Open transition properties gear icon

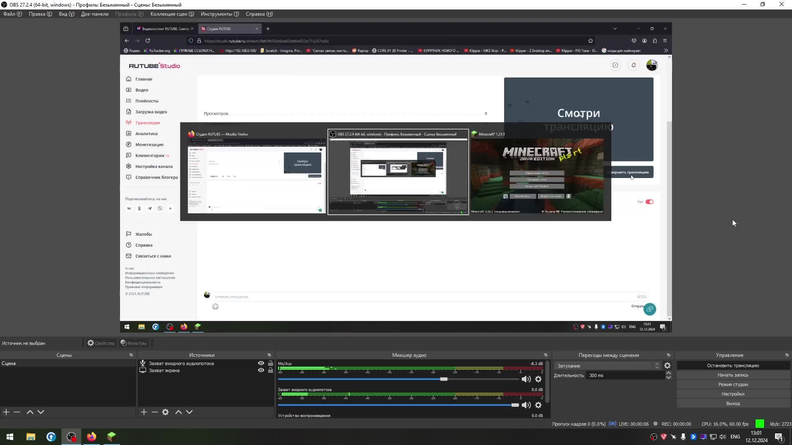(667, 366)
